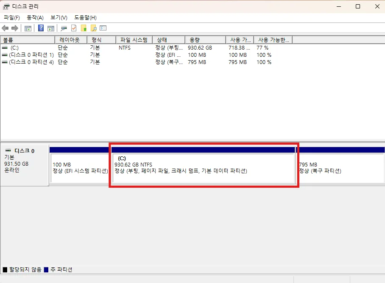Toggle the console tree pane icon
385x283 pixels.
coord(28,28)
